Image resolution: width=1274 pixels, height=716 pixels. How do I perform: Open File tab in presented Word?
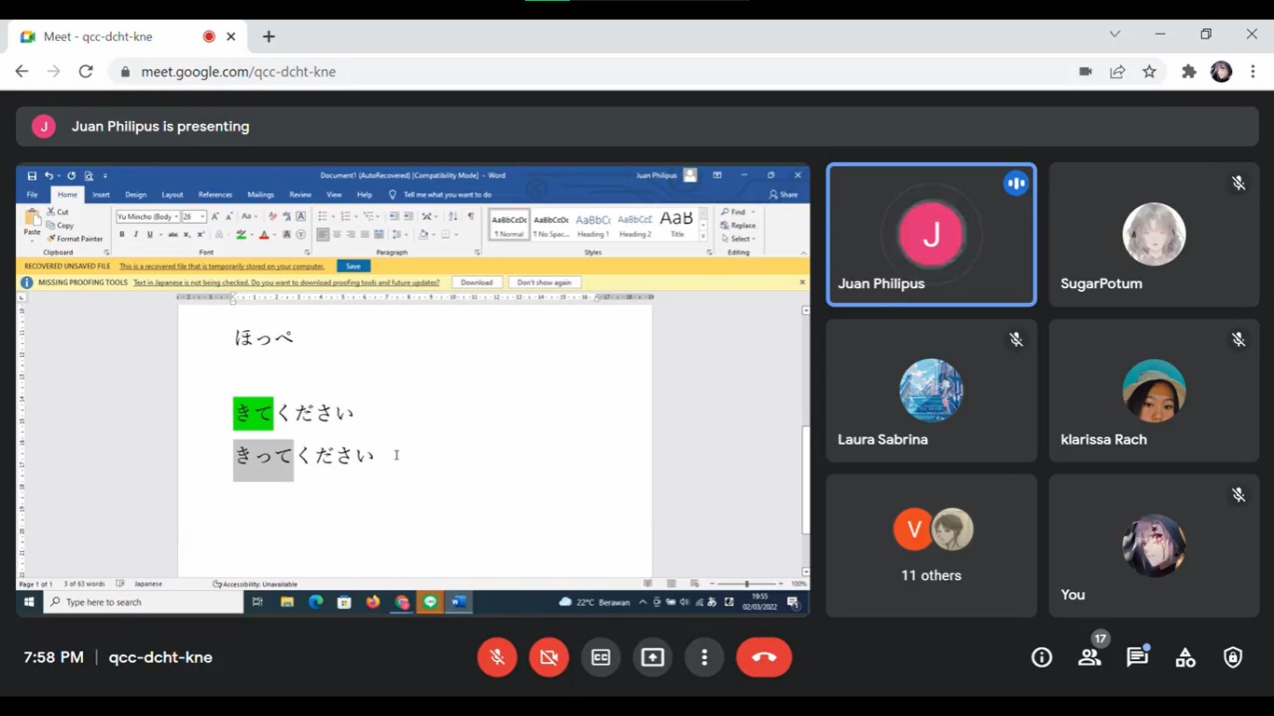click(32, 195)
